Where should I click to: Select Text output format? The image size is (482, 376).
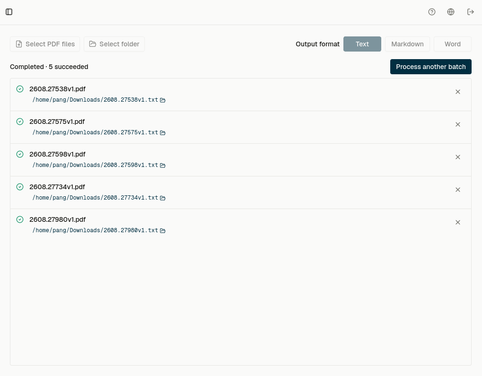[x=362, y=44]
